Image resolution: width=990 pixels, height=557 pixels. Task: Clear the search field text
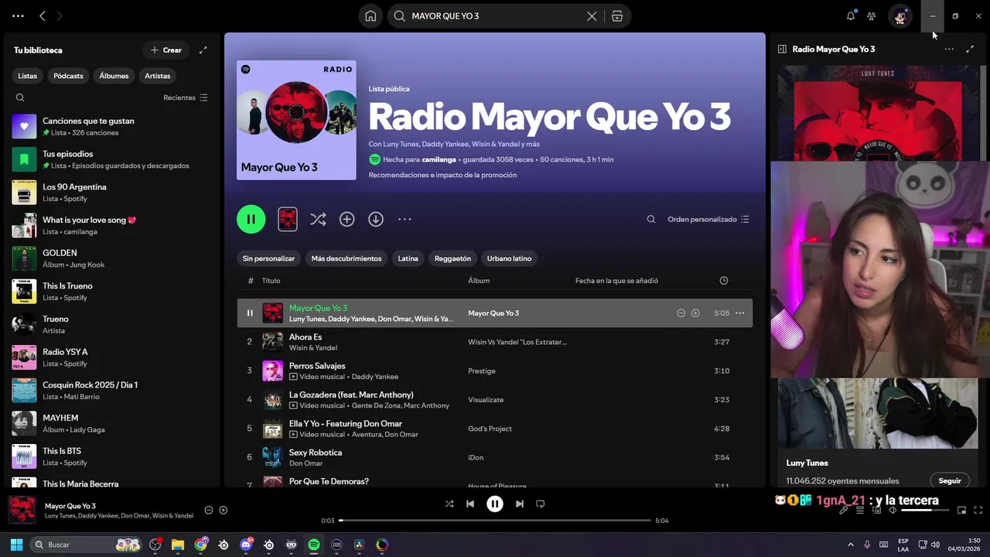point(592,15)
